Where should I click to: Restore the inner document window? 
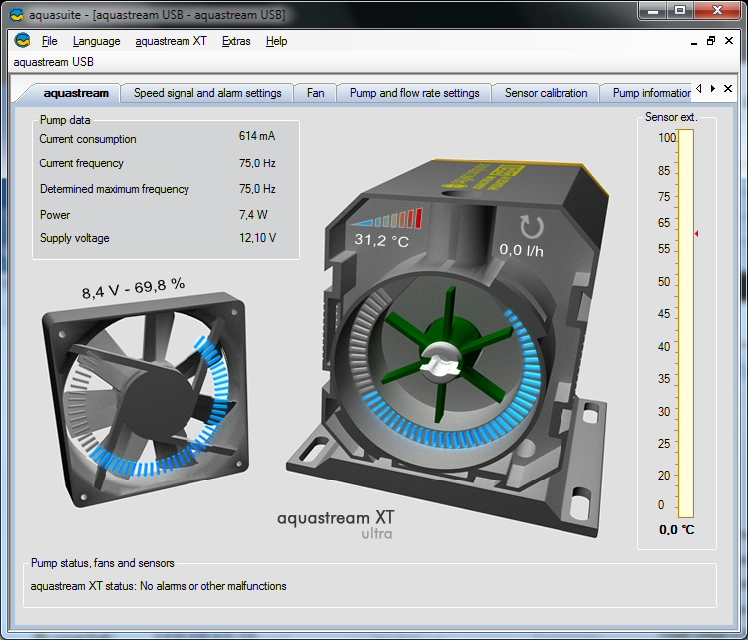tap(711, 41)
